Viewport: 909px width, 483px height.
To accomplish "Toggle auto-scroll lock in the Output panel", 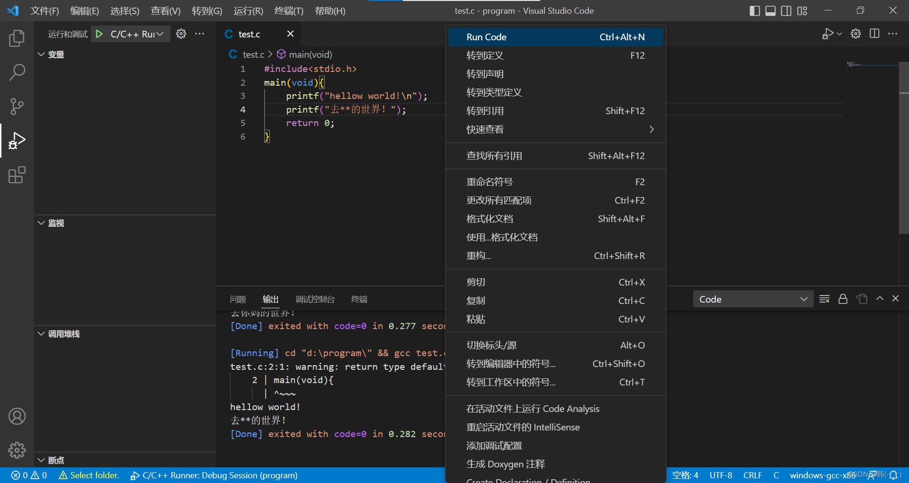I will (843, 299).
